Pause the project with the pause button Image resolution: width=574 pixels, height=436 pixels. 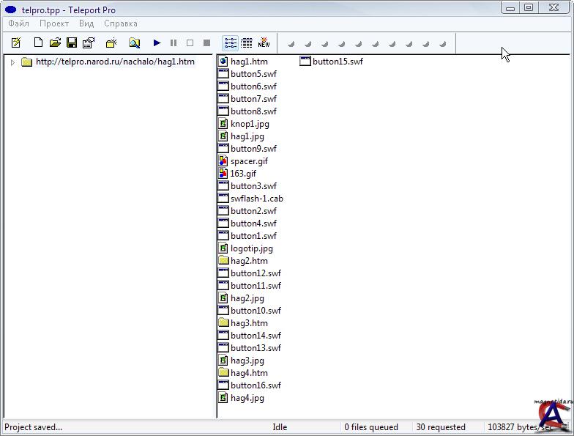tap(174, 43)
